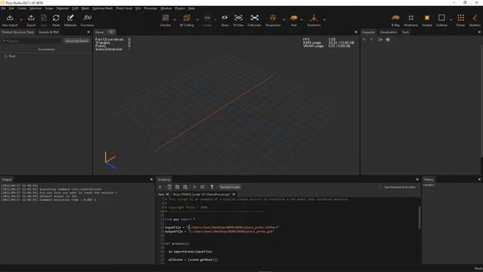
Task: Click the script editor vertical scrollbar
Action: pos(420,218)
